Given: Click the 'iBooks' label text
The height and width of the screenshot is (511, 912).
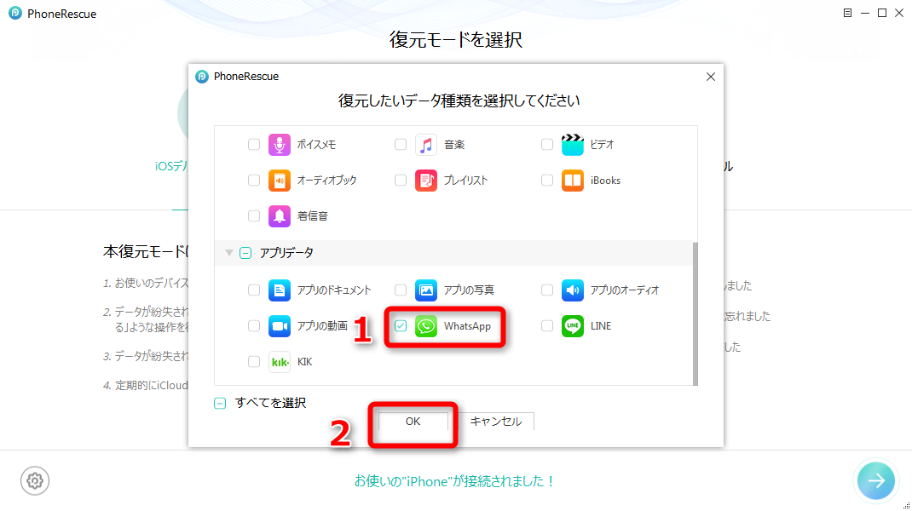Looking at the screenshot, I should pyautogui.click(x=605, y=181).
